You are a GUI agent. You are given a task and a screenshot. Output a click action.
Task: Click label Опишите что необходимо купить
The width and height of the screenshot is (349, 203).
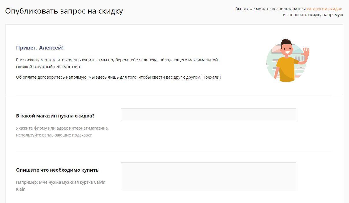(57, 170)
